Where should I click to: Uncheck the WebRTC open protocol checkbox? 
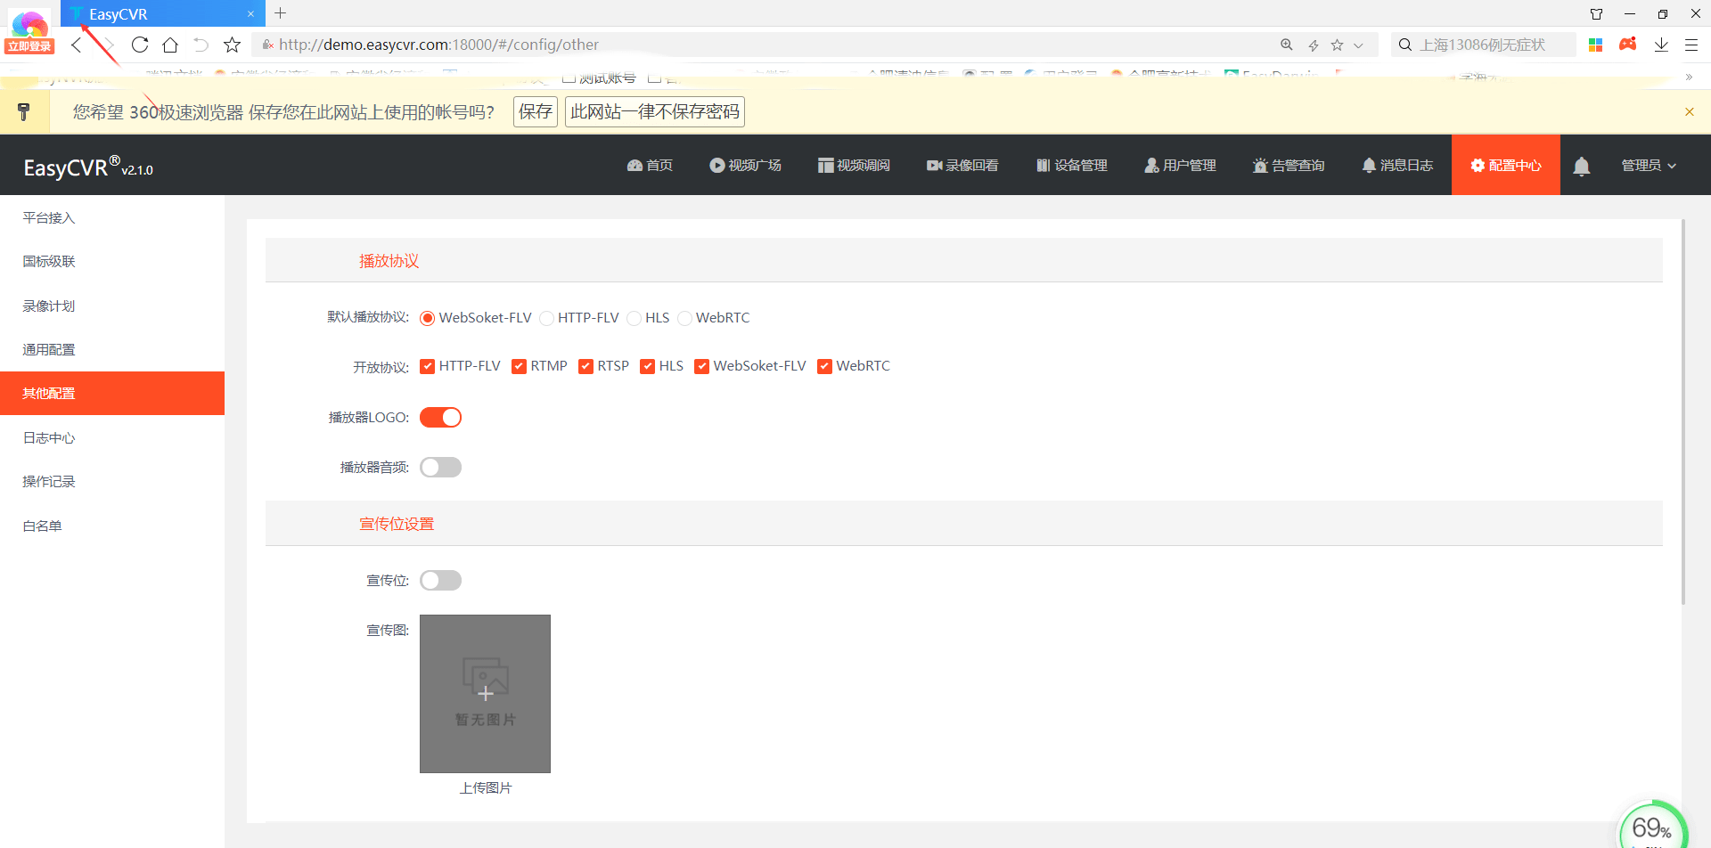click(x=825, y=366)
